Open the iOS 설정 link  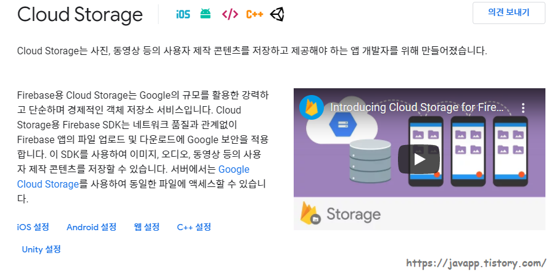33,227
